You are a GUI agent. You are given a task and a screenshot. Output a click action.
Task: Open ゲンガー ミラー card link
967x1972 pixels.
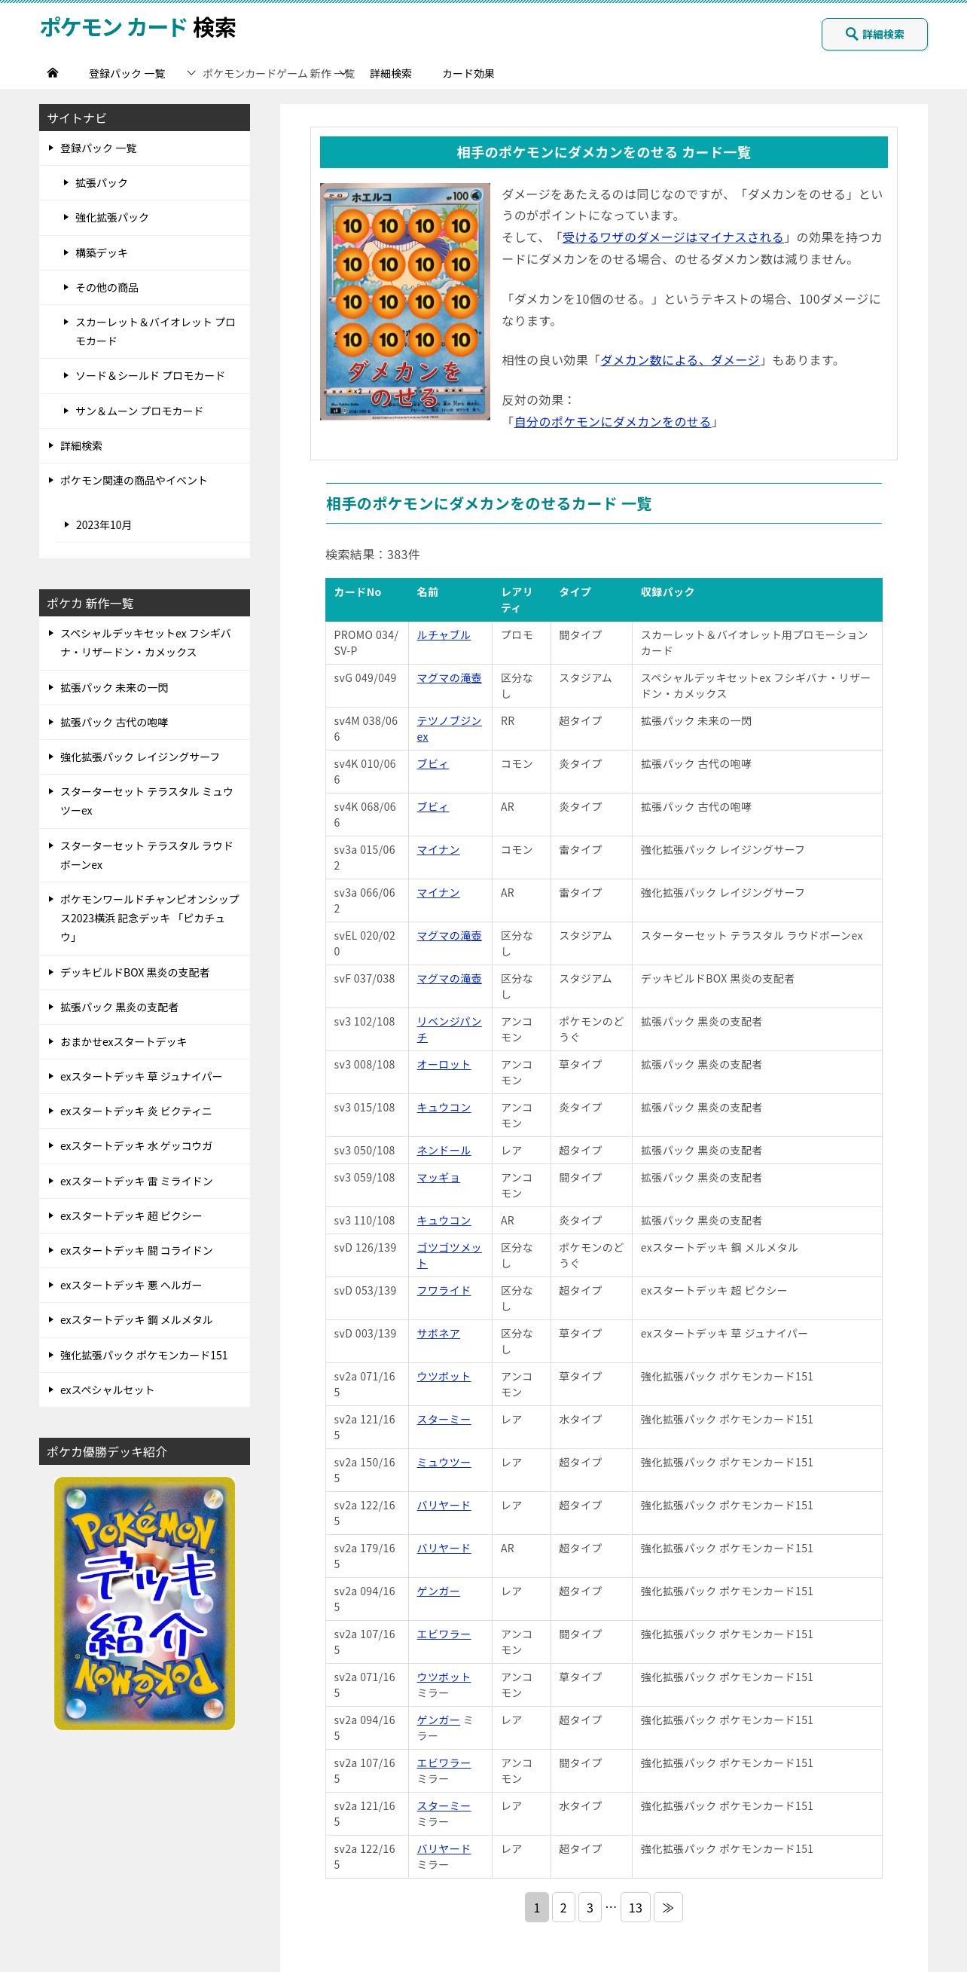pos(438,1720)
